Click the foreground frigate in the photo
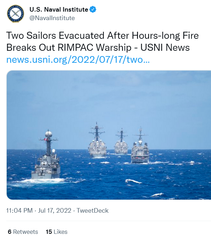The width and height of the screenshot is (211, 237). [46, 155]
